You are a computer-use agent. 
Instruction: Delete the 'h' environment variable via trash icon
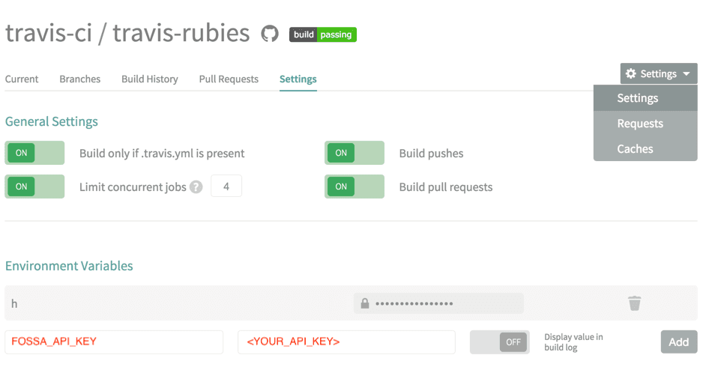[634, 303]
